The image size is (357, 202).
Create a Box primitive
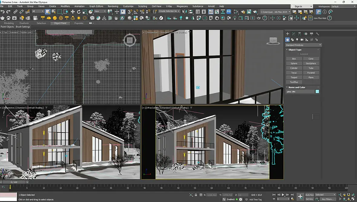294,59
